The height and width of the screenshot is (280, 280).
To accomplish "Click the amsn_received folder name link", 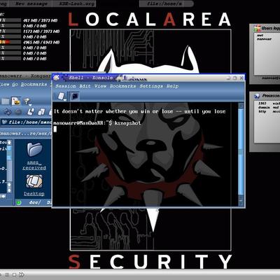I will (34, 165).
